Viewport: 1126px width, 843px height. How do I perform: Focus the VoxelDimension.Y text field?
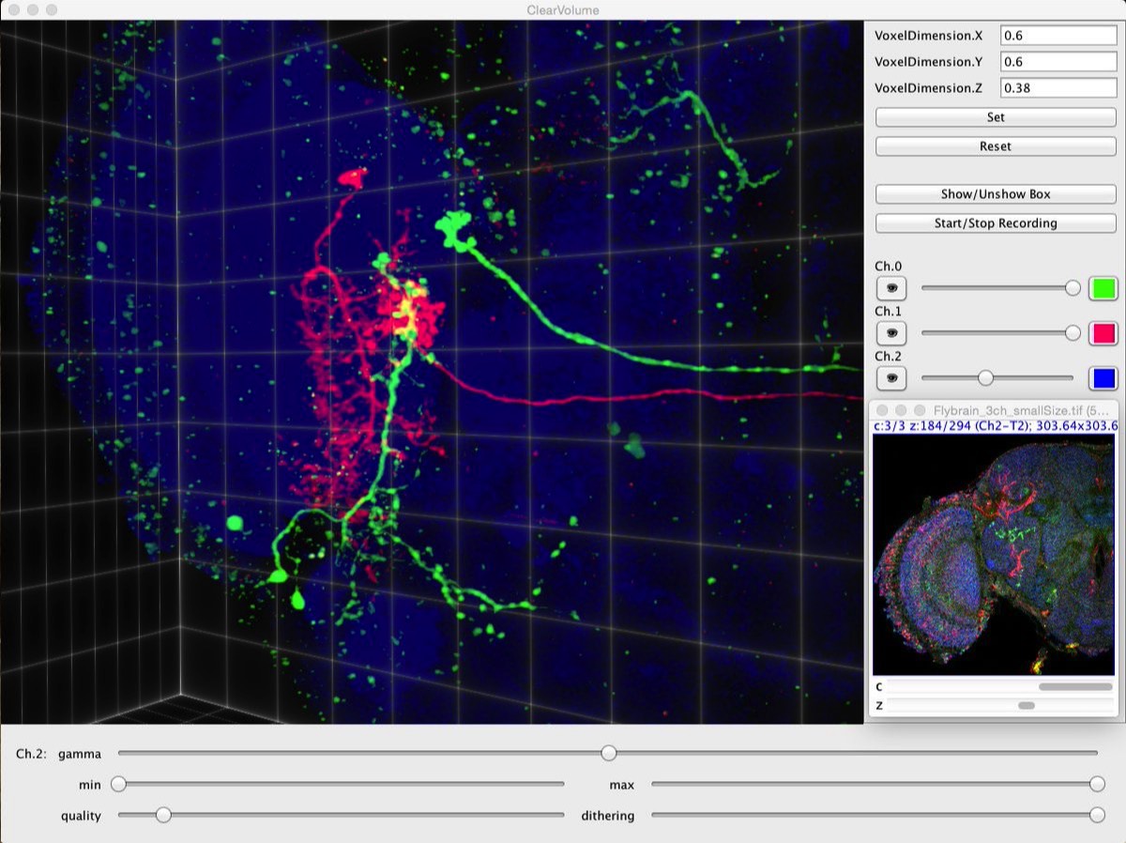coord(1058,62)
